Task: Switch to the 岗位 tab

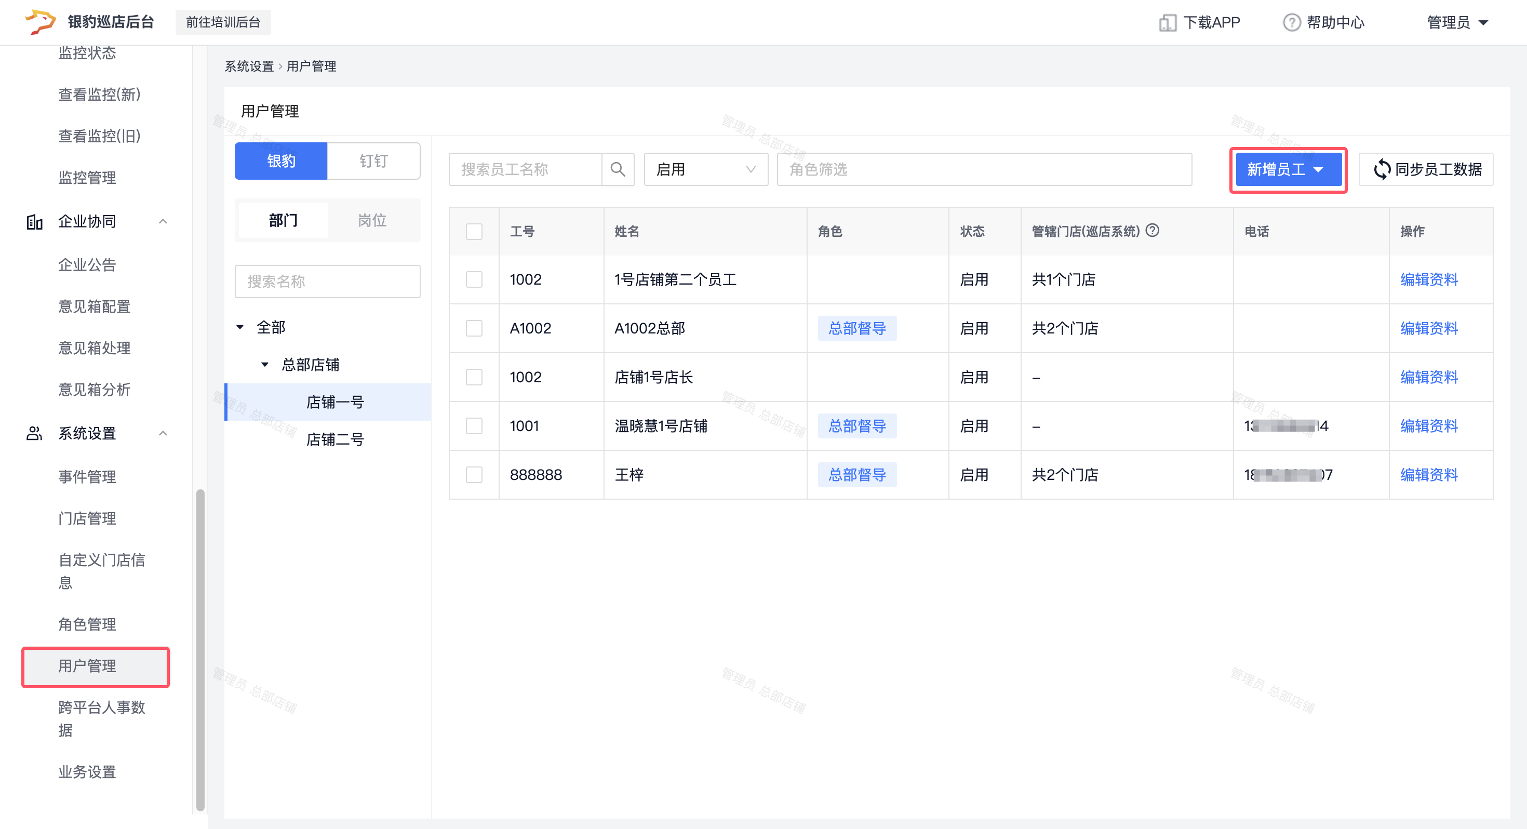Action: tap(372, 221)
